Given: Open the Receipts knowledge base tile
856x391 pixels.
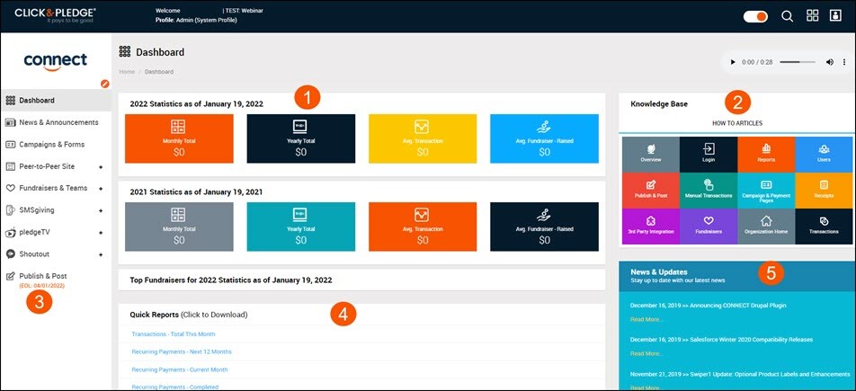Looking at the screenshot, I should (824, 191).
